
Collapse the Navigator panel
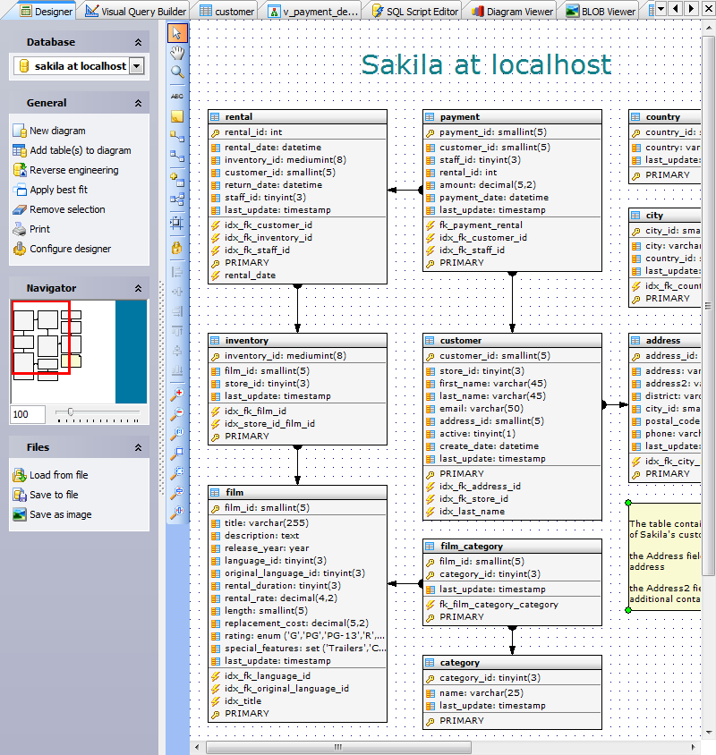click(140, 287)
